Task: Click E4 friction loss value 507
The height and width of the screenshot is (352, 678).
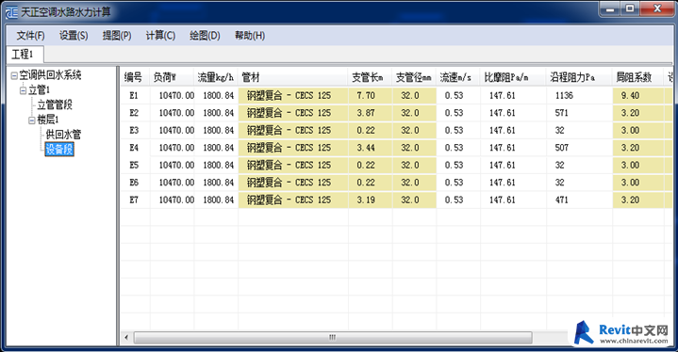Action: [579, 148]
